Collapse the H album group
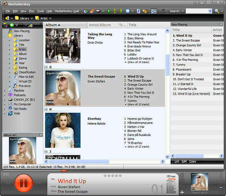The width and height of the screenshot is (226, 196). pyautogui.click(x=46, y=109)
